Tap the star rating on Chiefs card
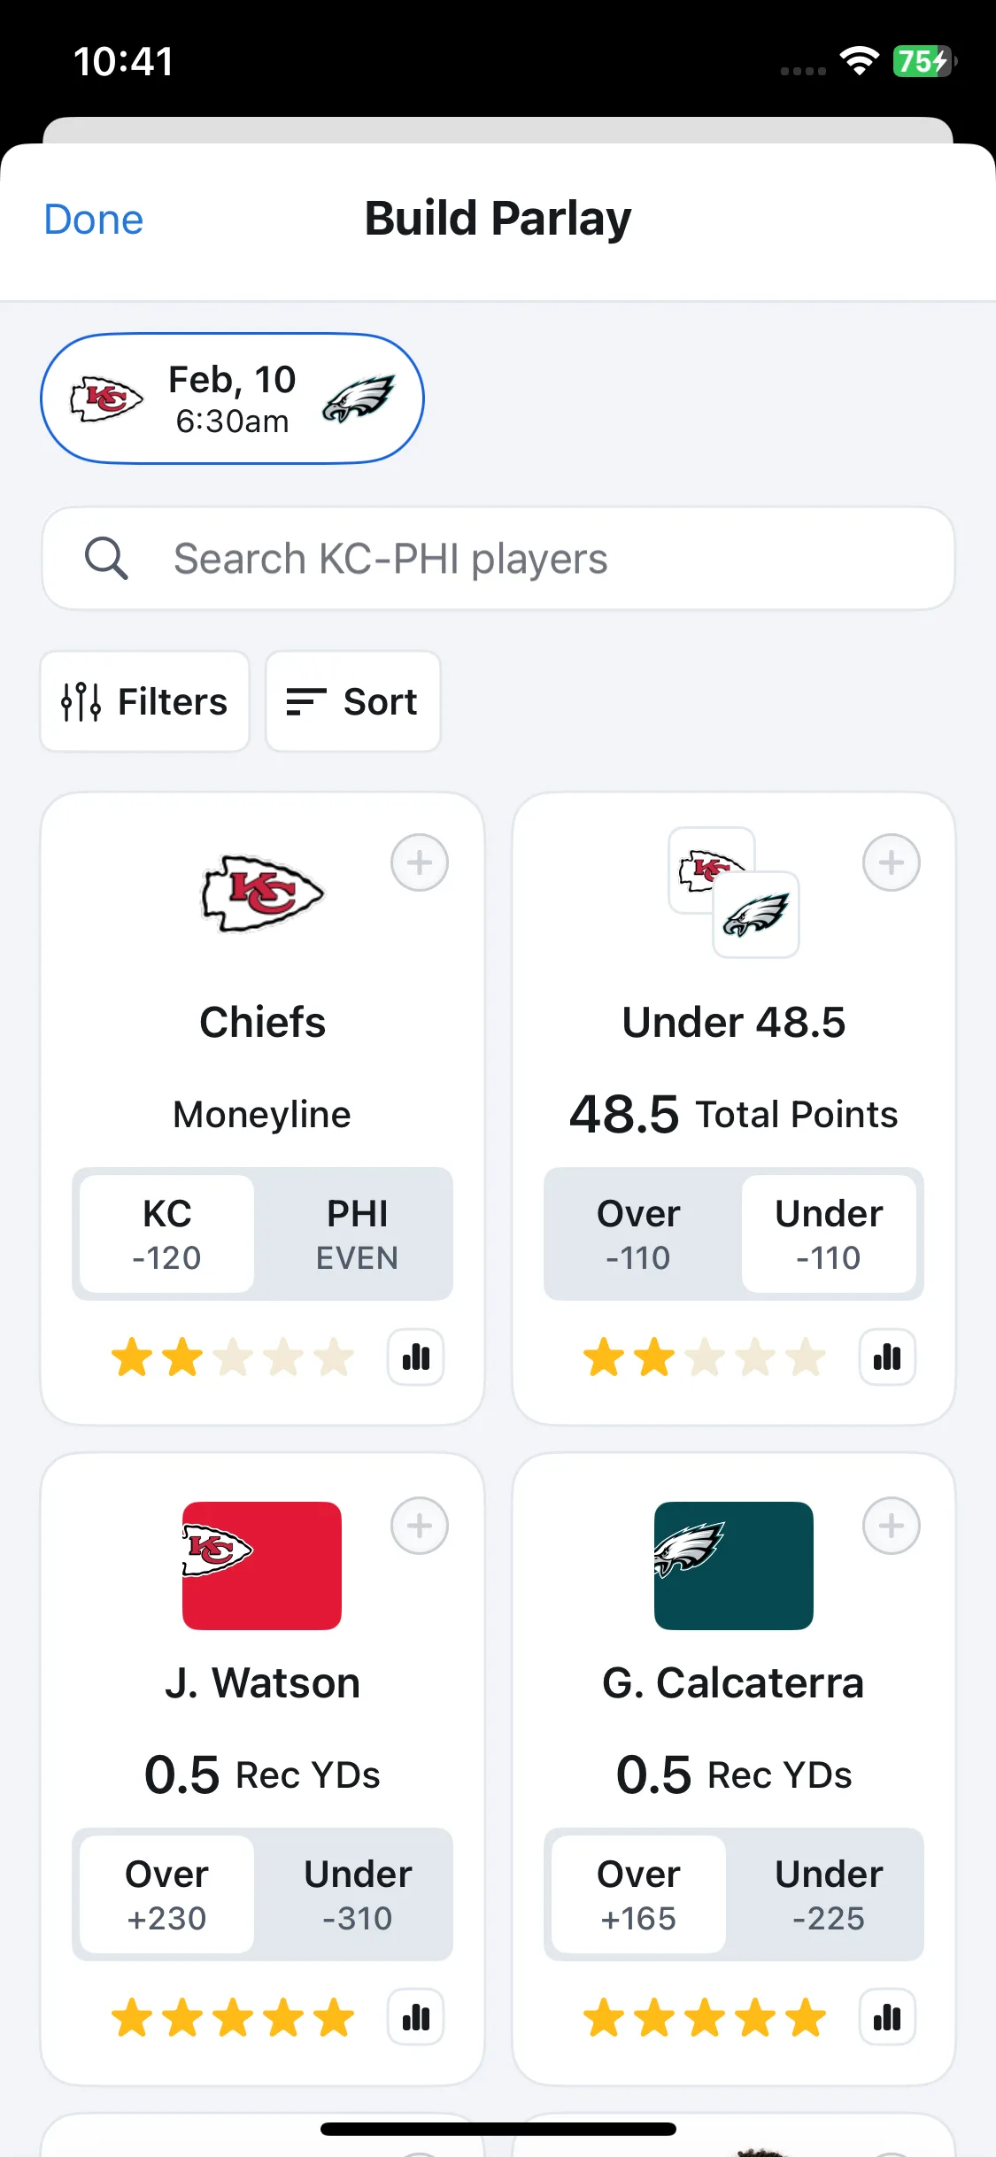Screen dimensions: 996x2157 coord(233,1357)
